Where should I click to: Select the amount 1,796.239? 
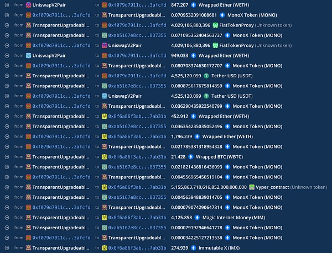(181, 136)
